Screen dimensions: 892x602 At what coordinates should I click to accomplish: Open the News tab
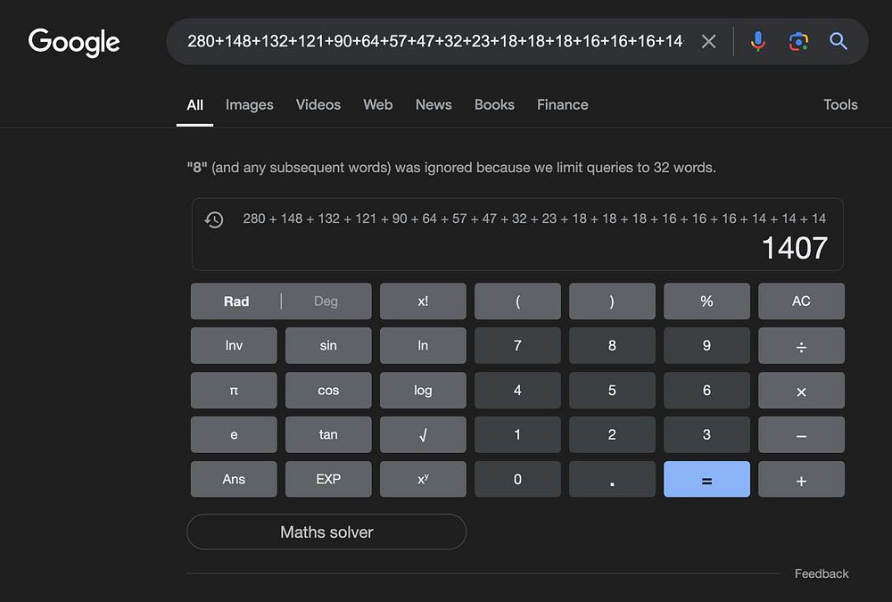(x=434, y=104)
